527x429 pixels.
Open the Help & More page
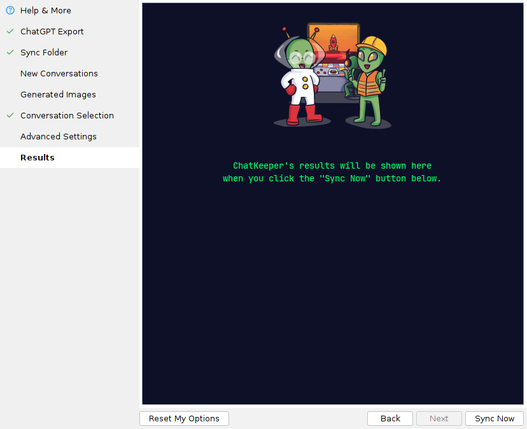[46, 10]
